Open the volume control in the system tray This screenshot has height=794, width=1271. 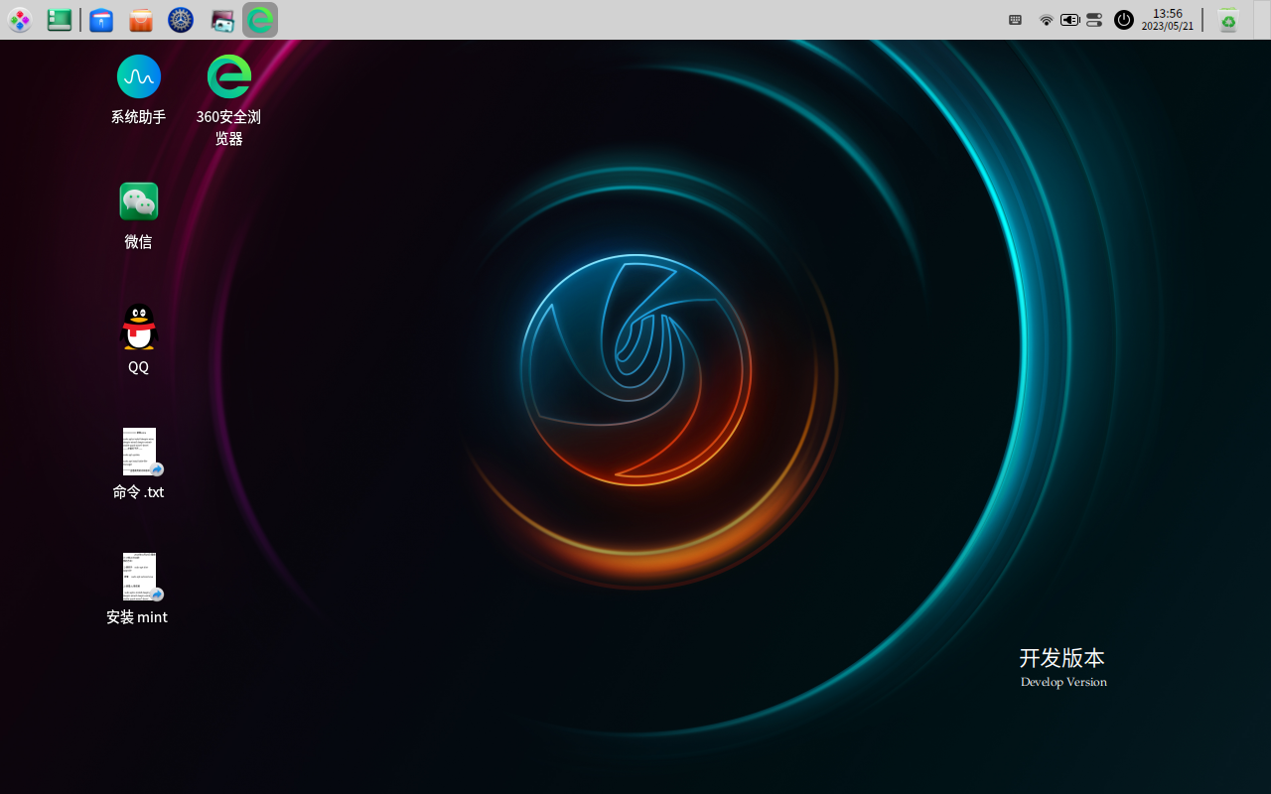click(x=1069, y=20)
